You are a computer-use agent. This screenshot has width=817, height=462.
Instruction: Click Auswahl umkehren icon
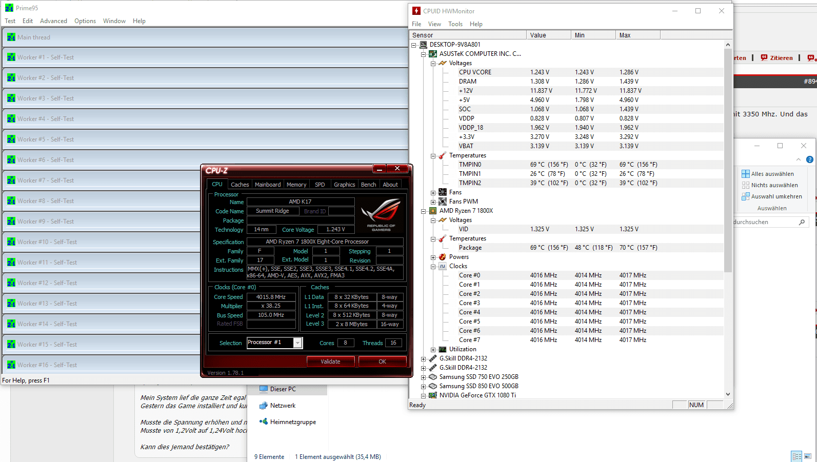click(x=746, y=196)
